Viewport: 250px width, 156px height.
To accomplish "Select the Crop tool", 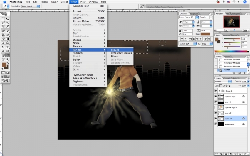I will pyautogui.click(x=3, y=27).
